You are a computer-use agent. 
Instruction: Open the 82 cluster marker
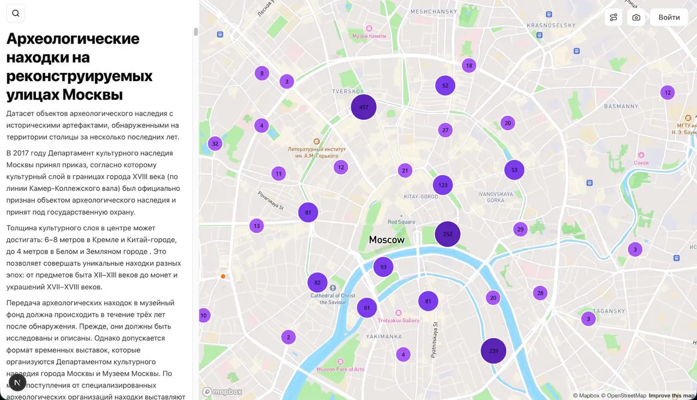point(317,282)
